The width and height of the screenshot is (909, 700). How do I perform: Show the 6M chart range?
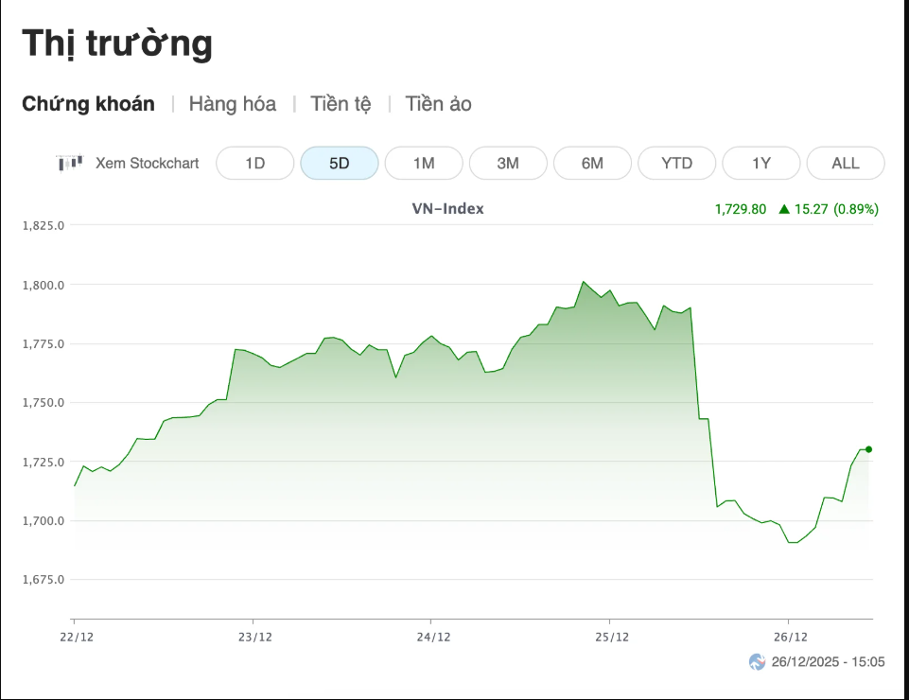tap(592, 163)
